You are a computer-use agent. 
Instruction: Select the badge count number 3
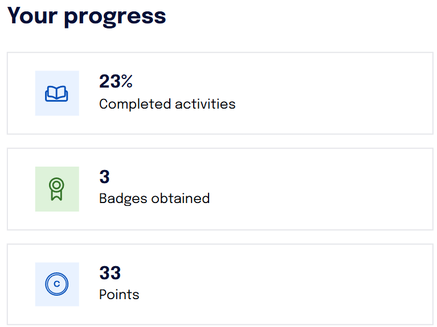(x=104, y=177)
